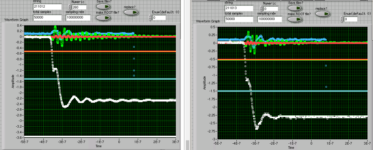Screen dimensions: 373x150
Task: Click sampling rate field in left window
Action: pyautogui.click(x=78, y=18)
